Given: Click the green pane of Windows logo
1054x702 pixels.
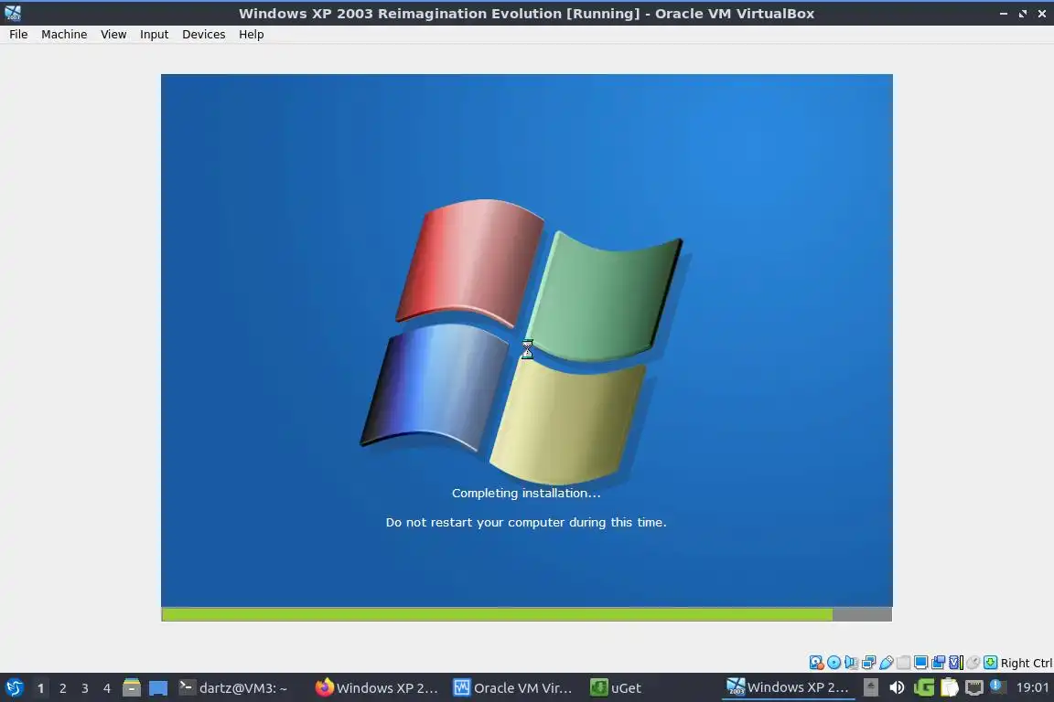Looking at the screenshot, I should tap(605, 295).
